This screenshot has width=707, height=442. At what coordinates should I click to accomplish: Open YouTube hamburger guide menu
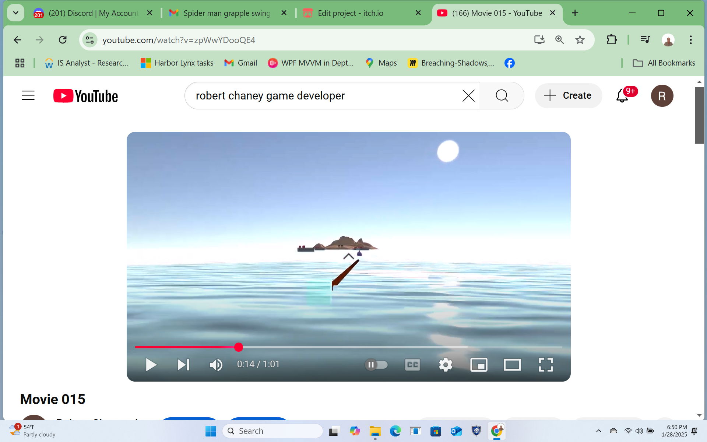pos(28,96)
